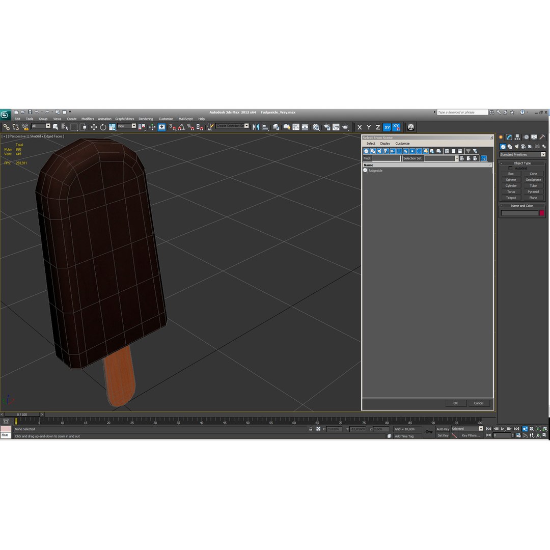Screen dimensions: 550x550
Task: Activate the Select and Move tool
Action: click(x=94, y=127)
